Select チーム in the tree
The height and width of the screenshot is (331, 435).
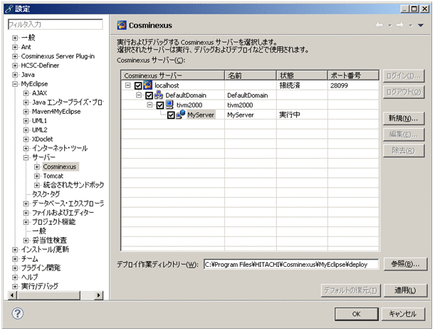click(29, 258)
